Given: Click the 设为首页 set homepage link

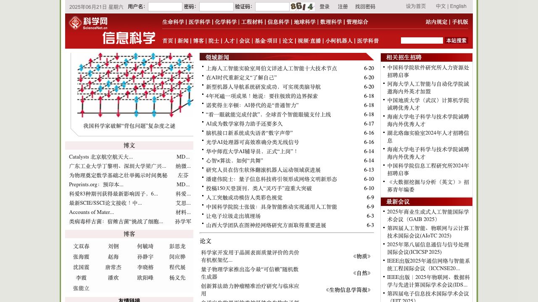Looking at the screenshot, I should [416, 6].
